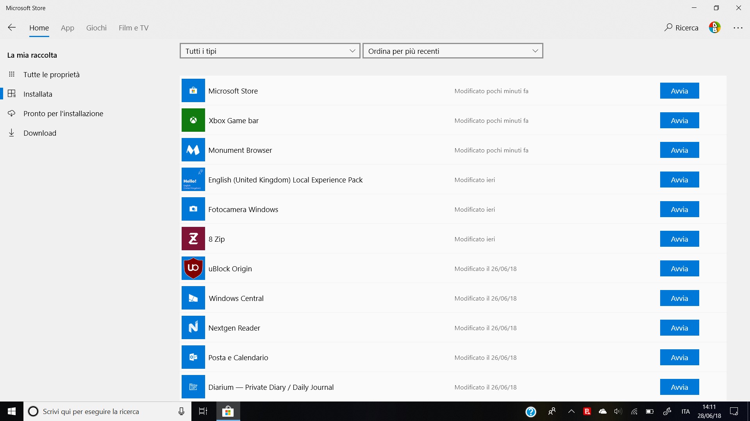Click Avvia for English Local Experience Pack
The image size is (750, 421).
coord(679,179)
